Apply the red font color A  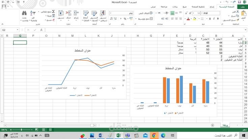tap(188, 19)
